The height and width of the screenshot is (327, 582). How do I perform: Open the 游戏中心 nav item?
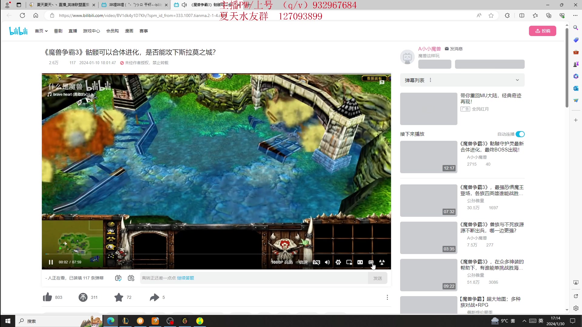(x=91, y=31)
